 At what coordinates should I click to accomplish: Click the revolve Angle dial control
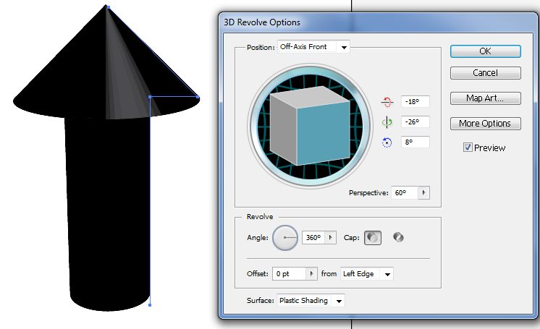pyautogui.click(x=285, y=237)
